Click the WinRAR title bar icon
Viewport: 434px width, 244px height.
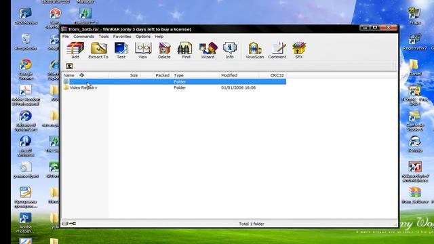[64, 29]
